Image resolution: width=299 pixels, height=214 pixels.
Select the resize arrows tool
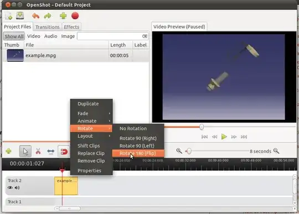51,151
